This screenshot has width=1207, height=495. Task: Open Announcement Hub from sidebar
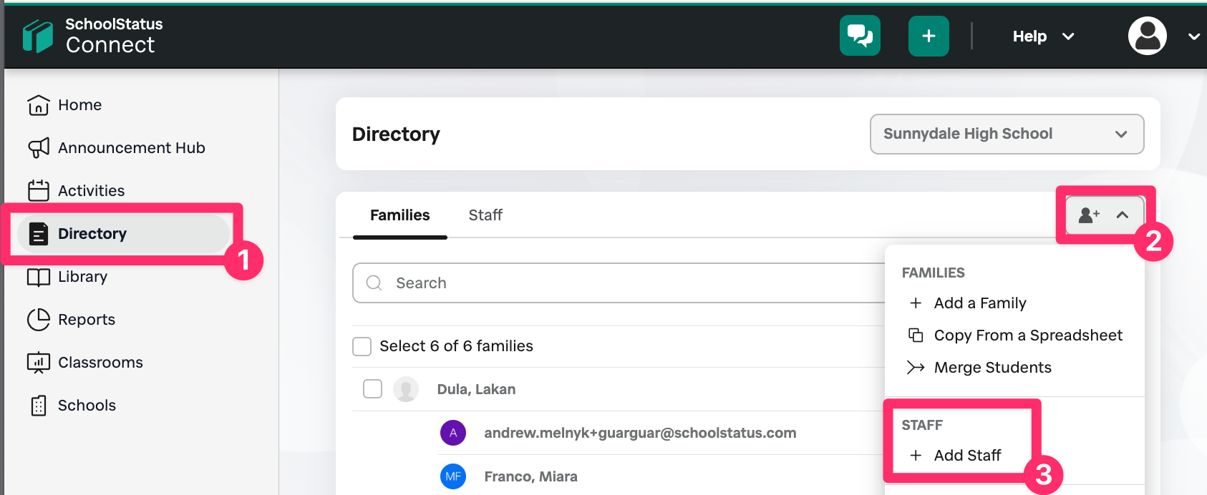pos(117,148)
